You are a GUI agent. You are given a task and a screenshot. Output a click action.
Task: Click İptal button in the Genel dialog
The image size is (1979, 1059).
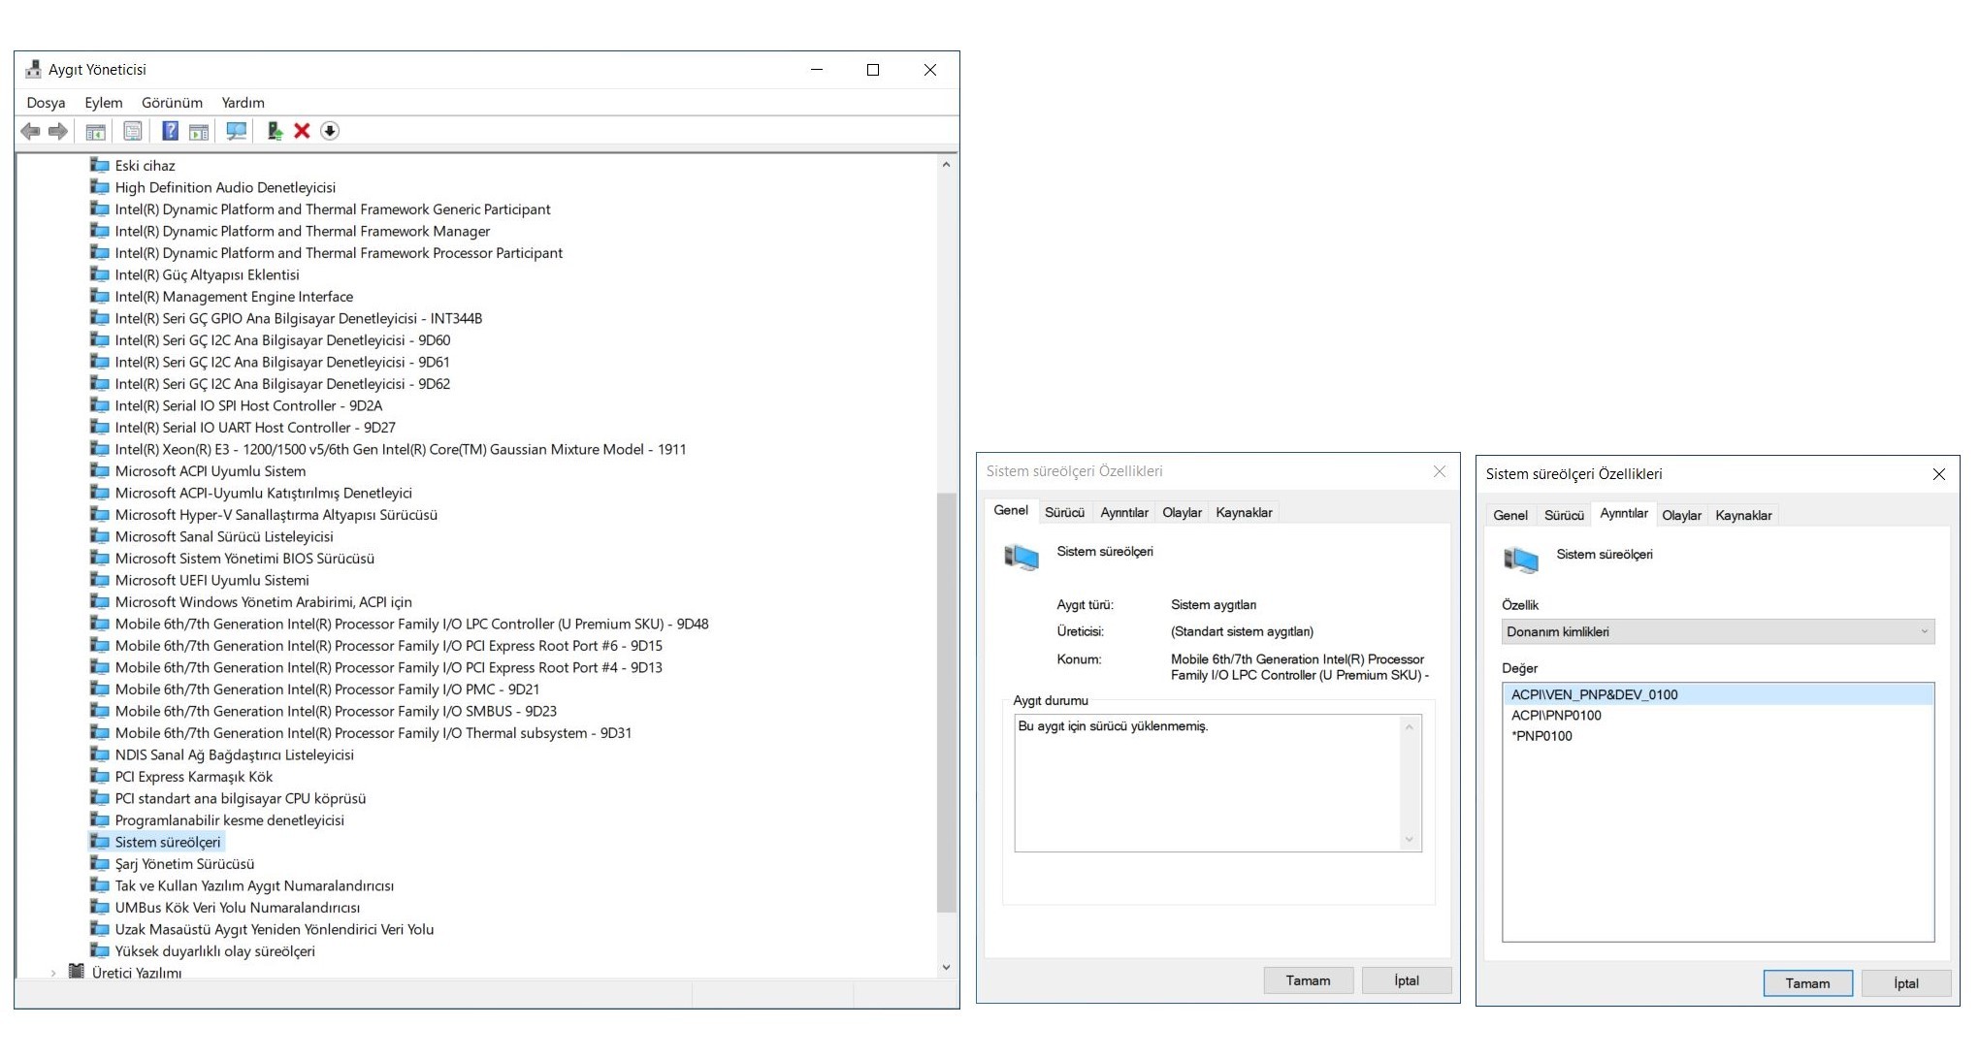click(1406, 980)
